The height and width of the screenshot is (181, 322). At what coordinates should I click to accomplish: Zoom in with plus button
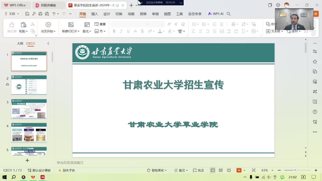[x=316, y=170]
